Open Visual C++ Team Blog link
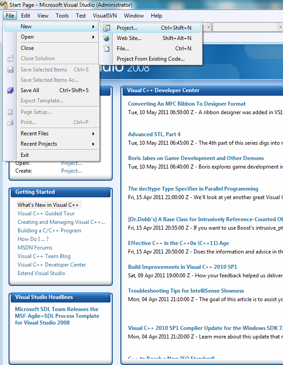 click(x=44, y=256)
